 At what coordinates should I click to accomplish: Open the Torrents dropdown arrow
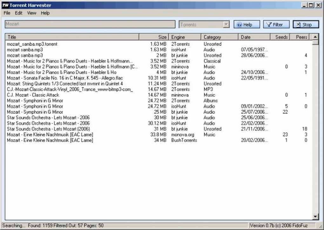(226, 24)
